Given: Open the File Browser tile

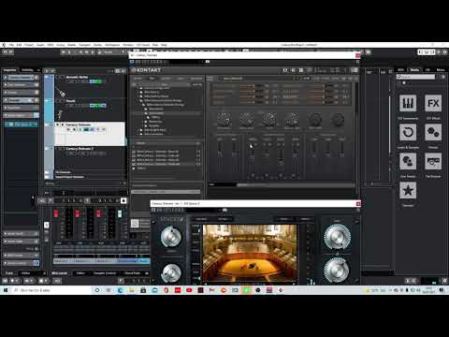Looking at the screenshot, I should pos(433,161).
